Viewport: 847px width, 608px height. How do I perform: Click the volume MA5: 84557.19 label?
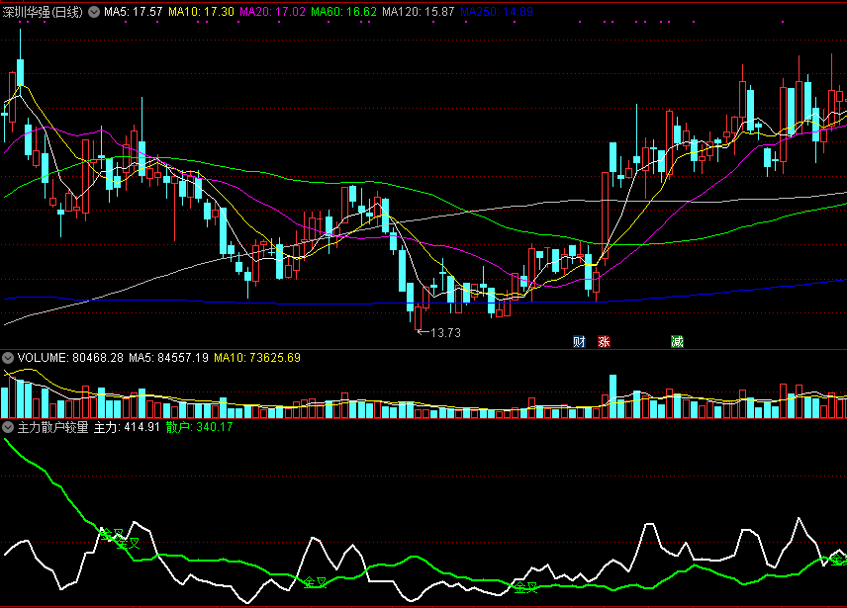tap(168, 358)
